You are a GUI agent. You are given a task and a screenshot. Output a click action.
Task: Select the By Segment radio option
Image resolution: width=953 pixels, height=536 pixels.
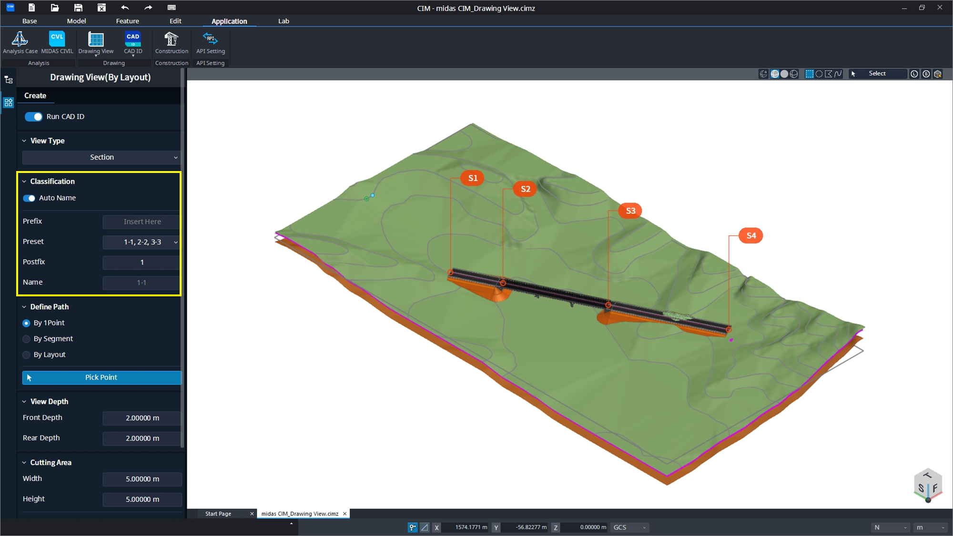[x=27, y=339]
